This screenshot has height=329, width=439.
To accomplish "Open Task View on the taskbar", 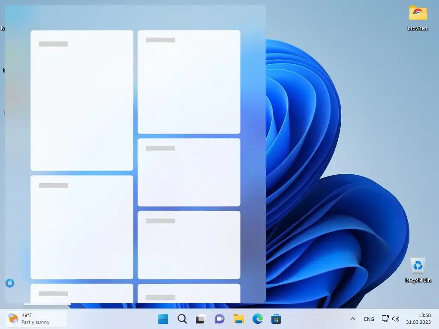I will click(201, 319).
